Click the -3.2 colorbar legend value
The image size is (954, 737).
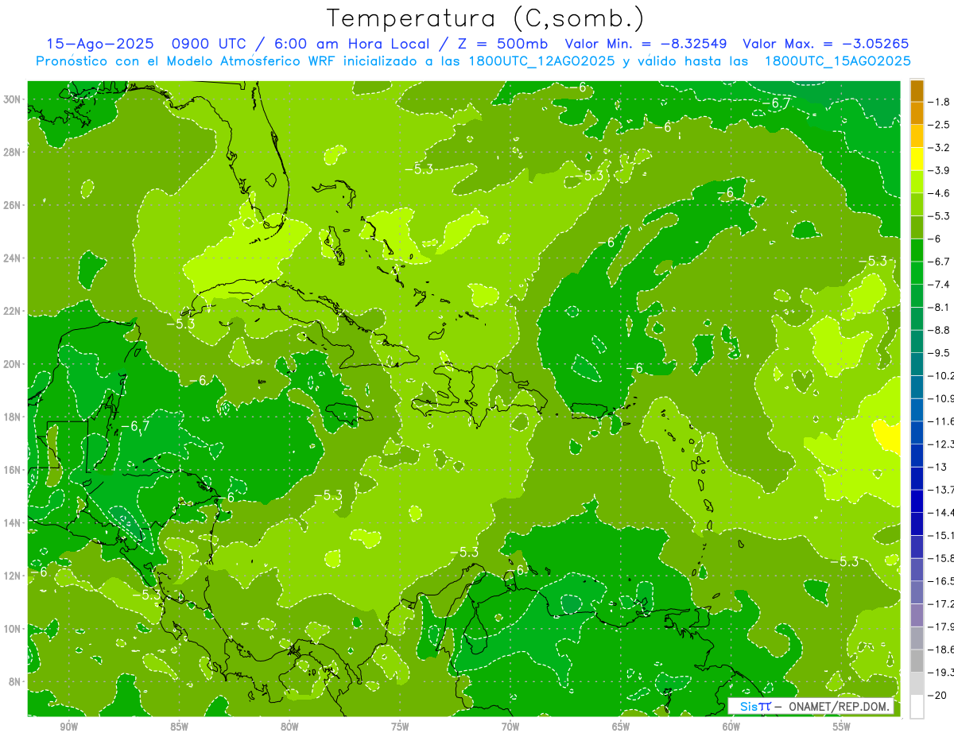(939, 148)
